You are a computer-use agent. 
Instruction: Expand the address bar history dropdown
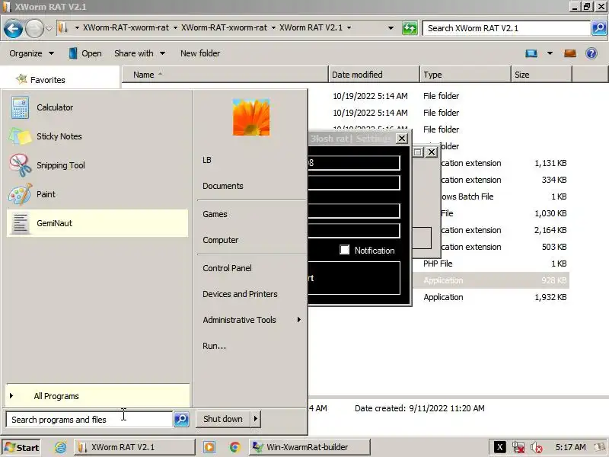391,28
